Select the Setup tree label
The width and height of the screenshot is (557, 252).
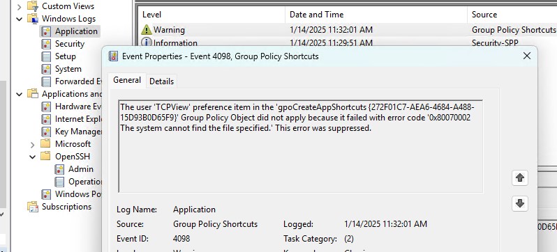pos(66,56)
